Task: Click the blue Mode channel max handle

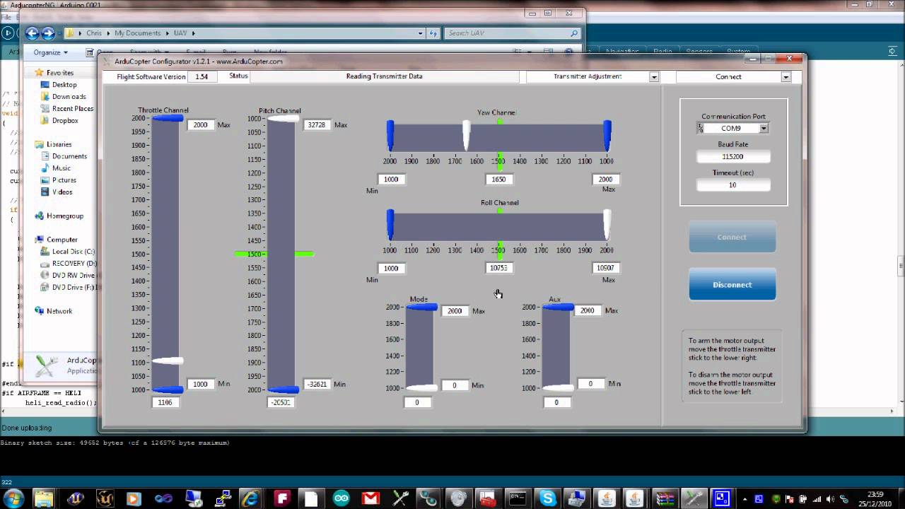Action: [x=421, y=308]
